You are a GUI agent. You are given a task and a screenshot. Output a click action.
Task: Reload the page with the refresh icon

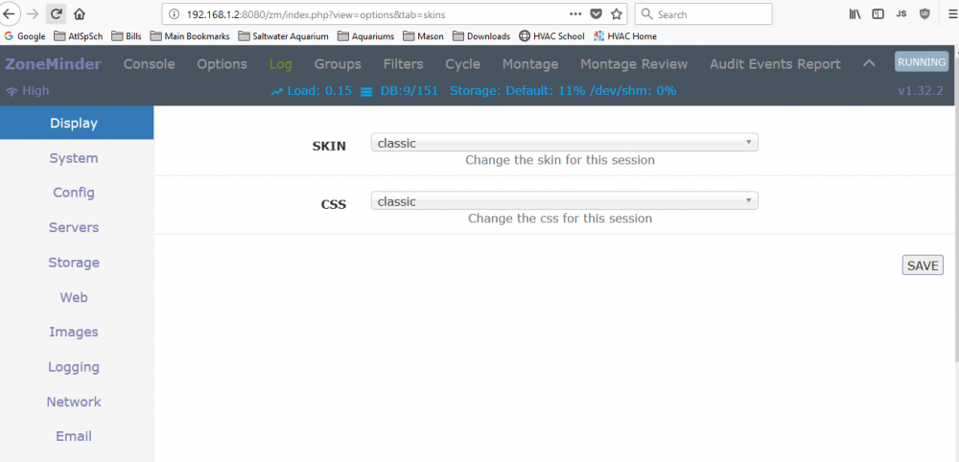coord(56,13)
